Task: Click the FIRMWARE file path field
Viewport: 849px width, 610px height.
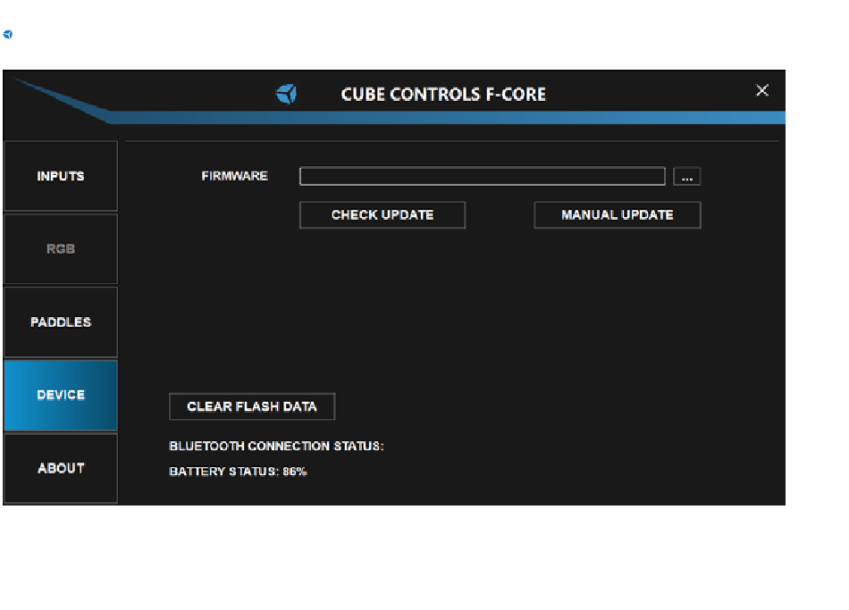Action: pyautogui.click(x=483, y=177)
